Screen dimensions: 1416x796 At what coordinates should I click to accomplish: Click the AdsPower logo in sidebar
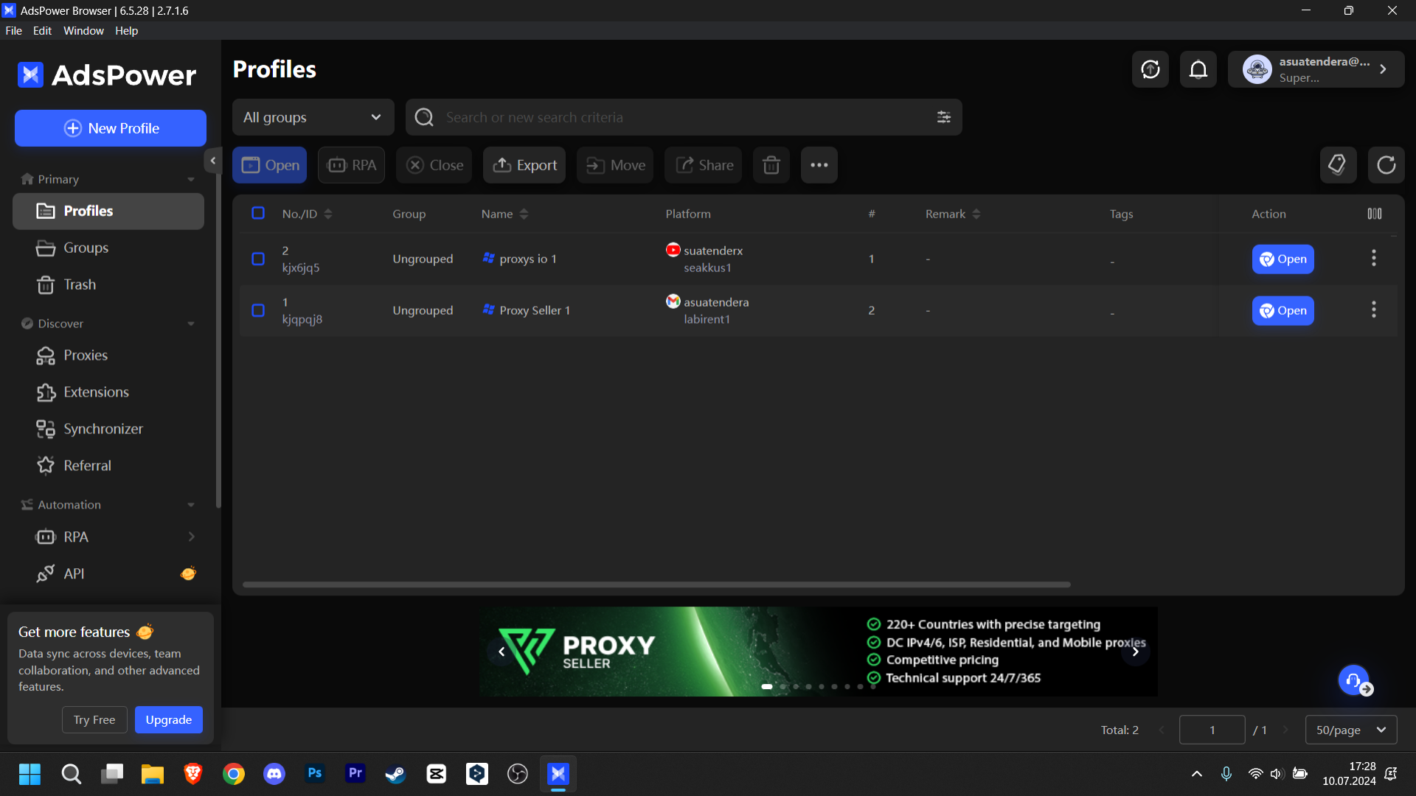[x=107, y=75]
